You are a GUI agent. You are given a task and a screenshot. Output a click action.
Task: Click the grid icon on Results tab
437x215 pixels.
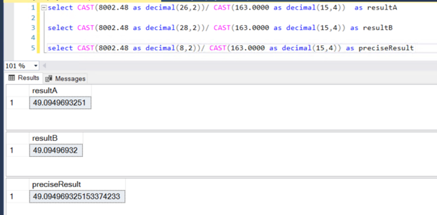point(12,78)
